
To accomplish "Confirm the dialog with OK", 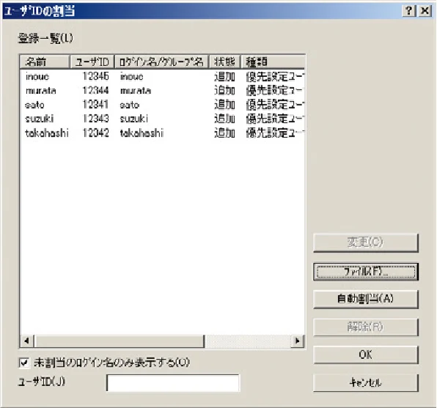I will point(366,355).
